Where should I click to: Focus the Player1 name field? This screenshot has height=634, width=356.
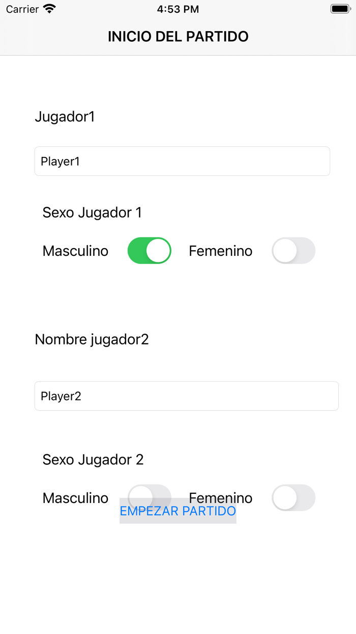(x=182, y=162)
